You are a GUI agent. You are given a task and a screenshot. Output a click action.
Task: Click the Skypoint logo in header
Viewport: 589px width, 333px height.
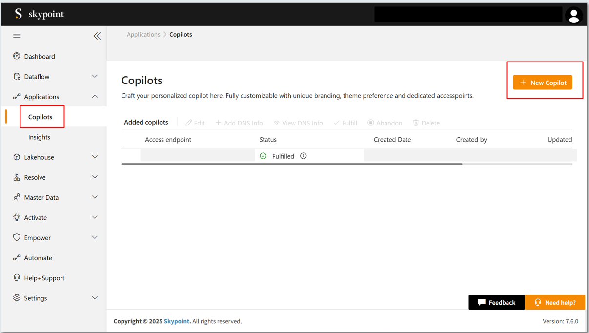39,14
